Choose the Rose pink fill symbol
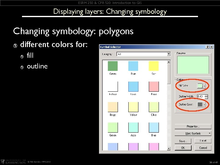This screenshot has height=165, width=220. pyautogui.click(x=154, y=86)
